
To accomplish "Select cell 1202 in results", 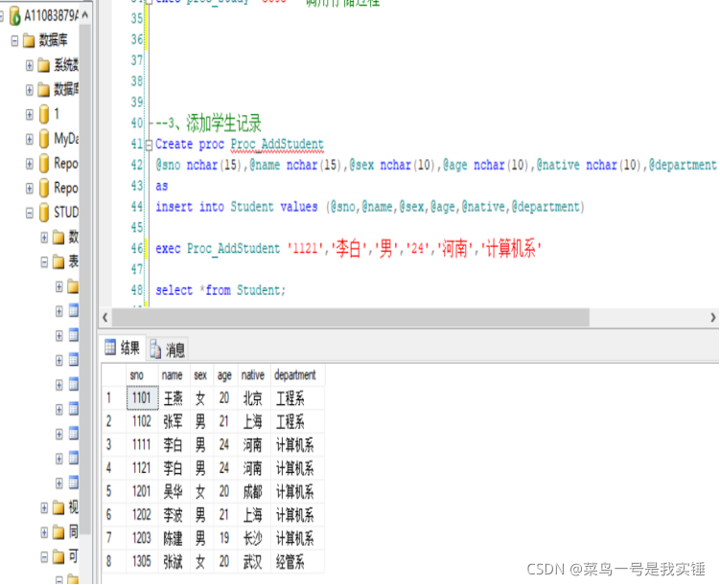I will tap(142, 515).
